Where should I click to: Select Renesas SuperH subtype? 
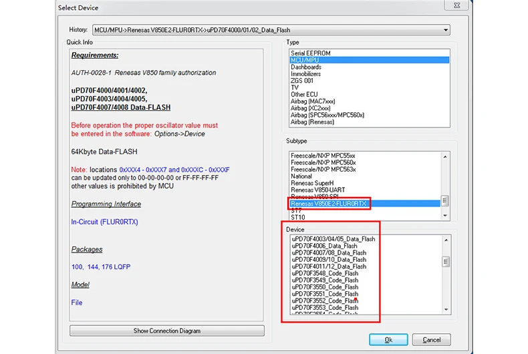point(365,183)
